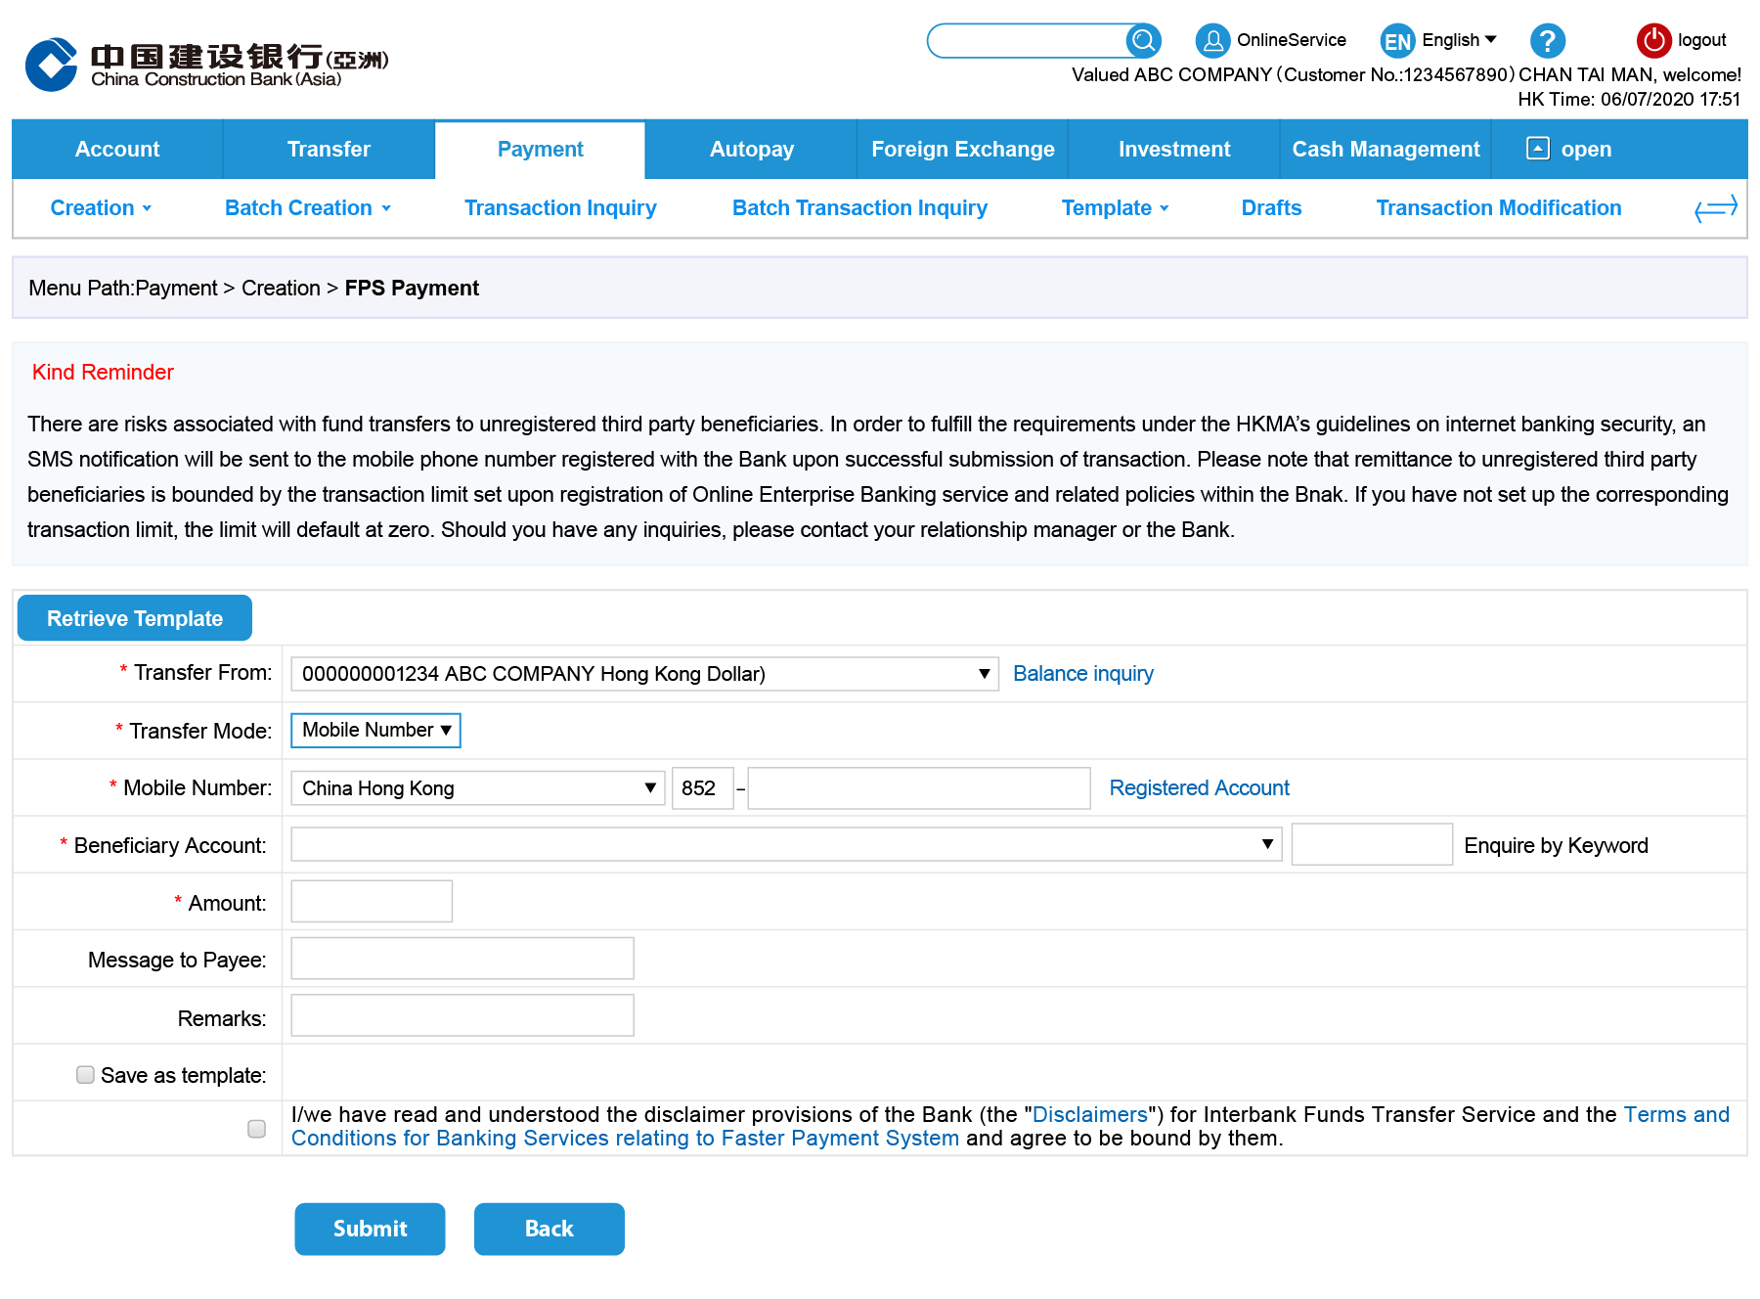The height and width of the screenshot is (1299, 1760).
Task: Expand the Batch Creation submenu
Action: (x=308, y=207)
